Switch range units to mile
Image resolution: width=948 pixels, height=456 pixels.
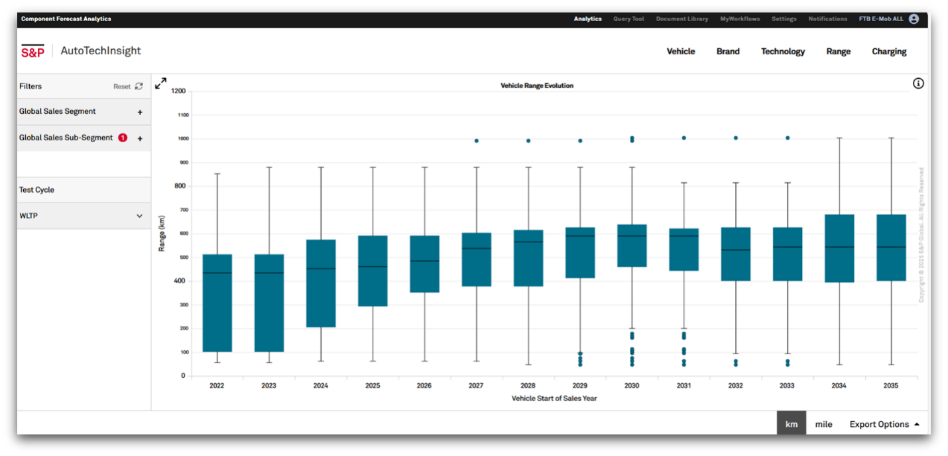point(823,424)
